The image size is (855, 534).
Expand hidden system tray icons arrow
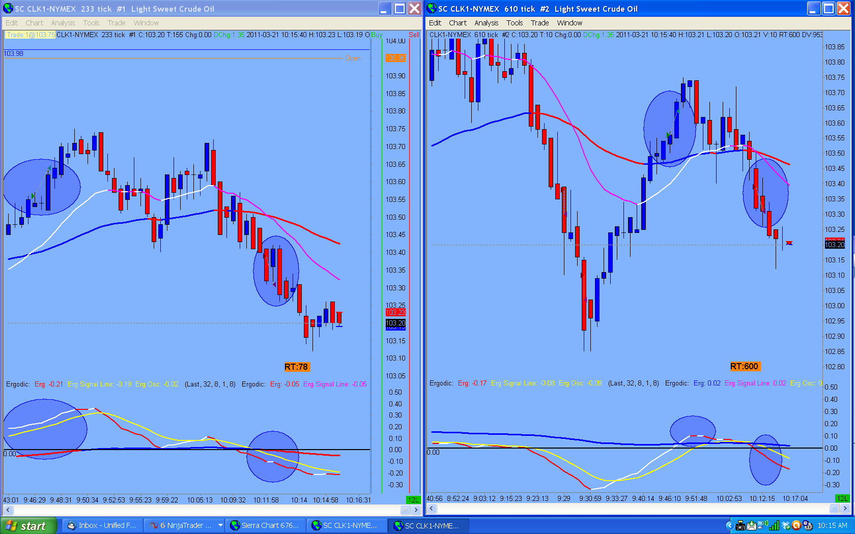click(x=729, y=525)
